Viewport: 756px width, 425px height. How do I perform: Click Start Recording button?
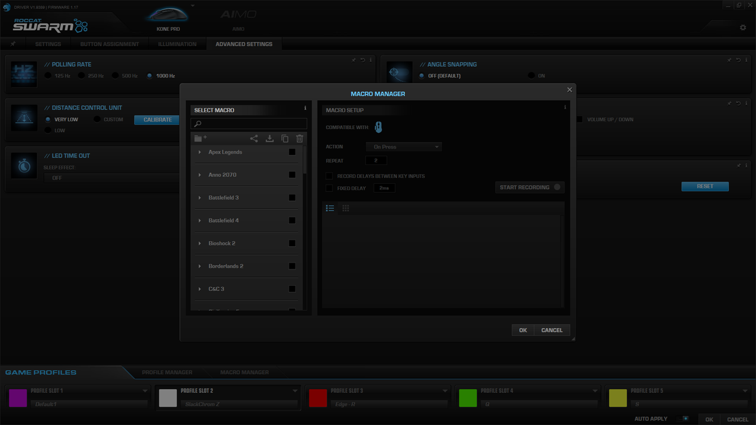(x=529, y=187)
